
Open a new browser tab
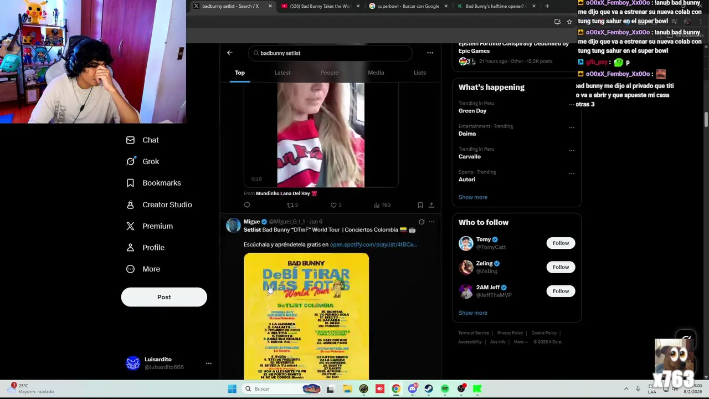click(x=547, y=6)
